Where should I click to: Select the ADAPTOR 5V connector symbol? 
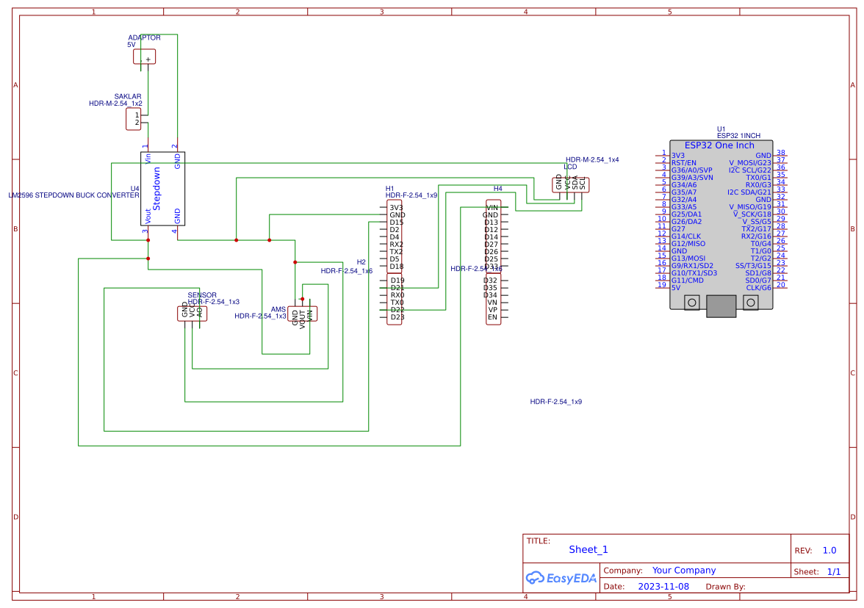pyautogui.click(x=144, y=57)
